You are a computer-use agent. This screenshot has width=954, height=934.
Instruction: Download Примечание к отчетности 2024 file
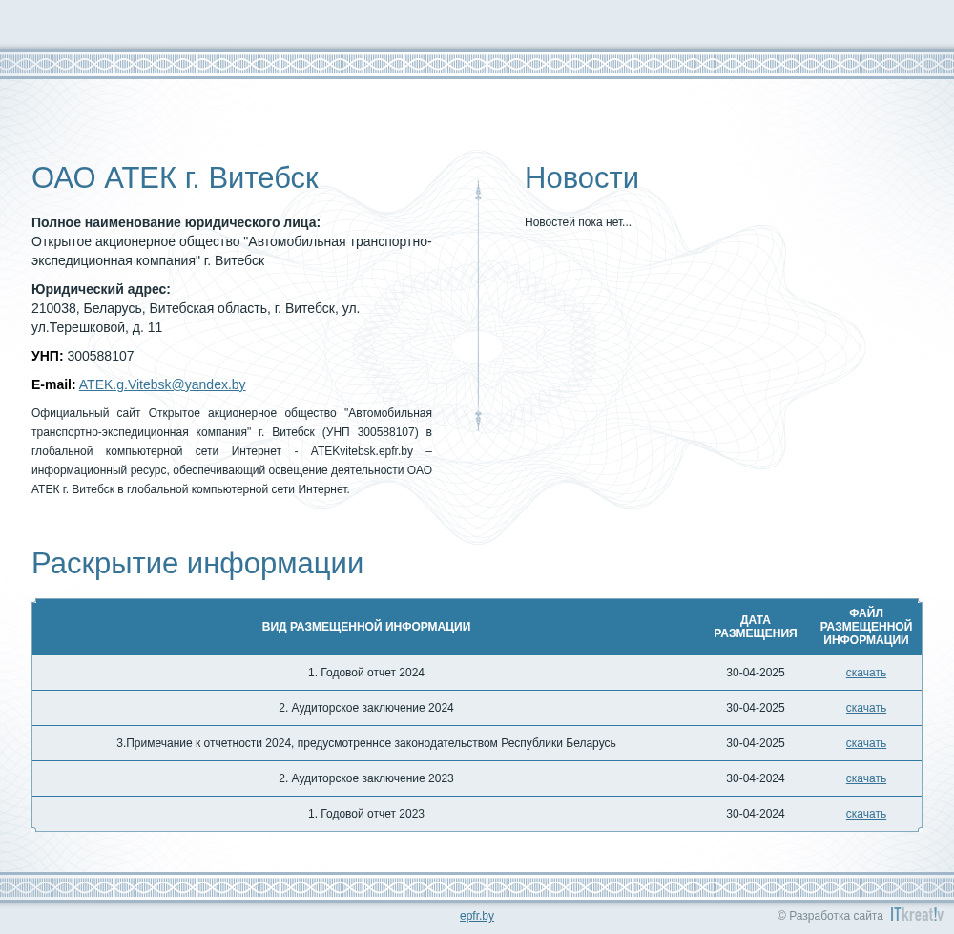[x=866, y=743]
